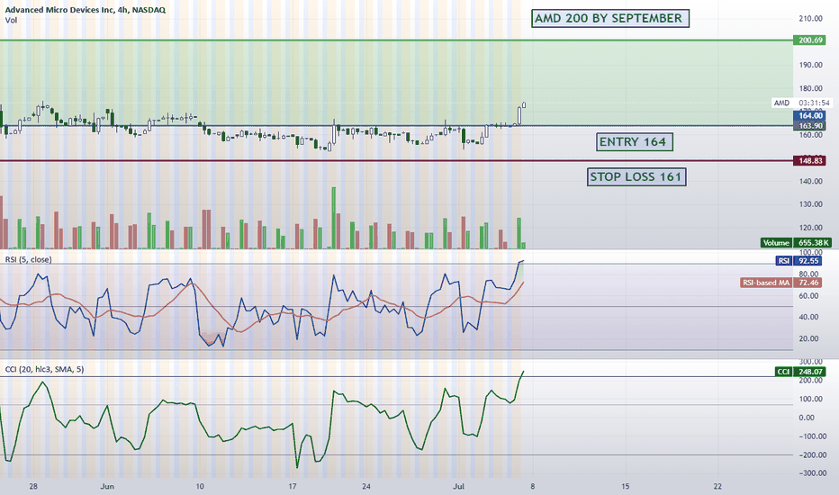Click the date label '24' on time axis

[x=366, y=486]
